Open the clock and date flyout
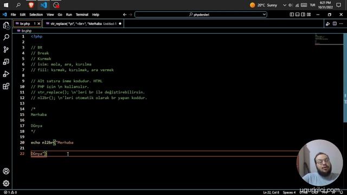 [325, 5]
